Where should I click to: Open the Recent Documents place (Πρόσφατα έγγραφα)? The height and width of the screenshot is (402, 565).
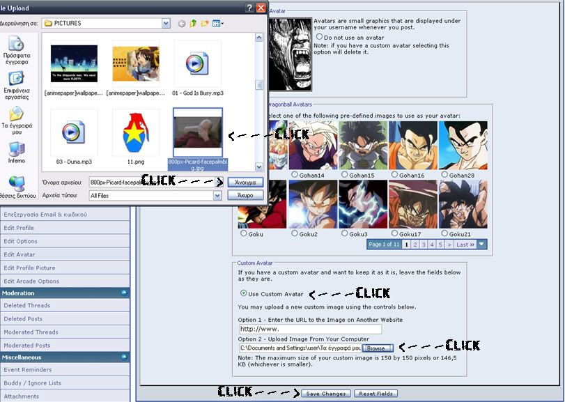click(x=17, y=49)
